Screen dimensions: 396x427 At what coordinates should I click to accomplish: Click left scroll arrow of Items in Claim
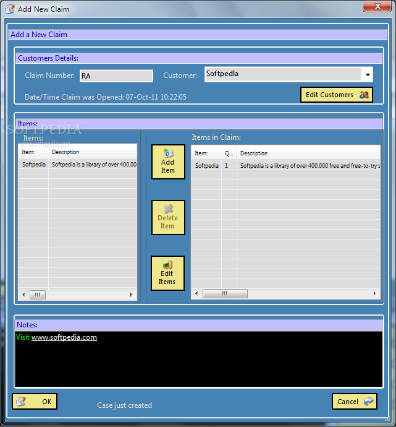196,293
